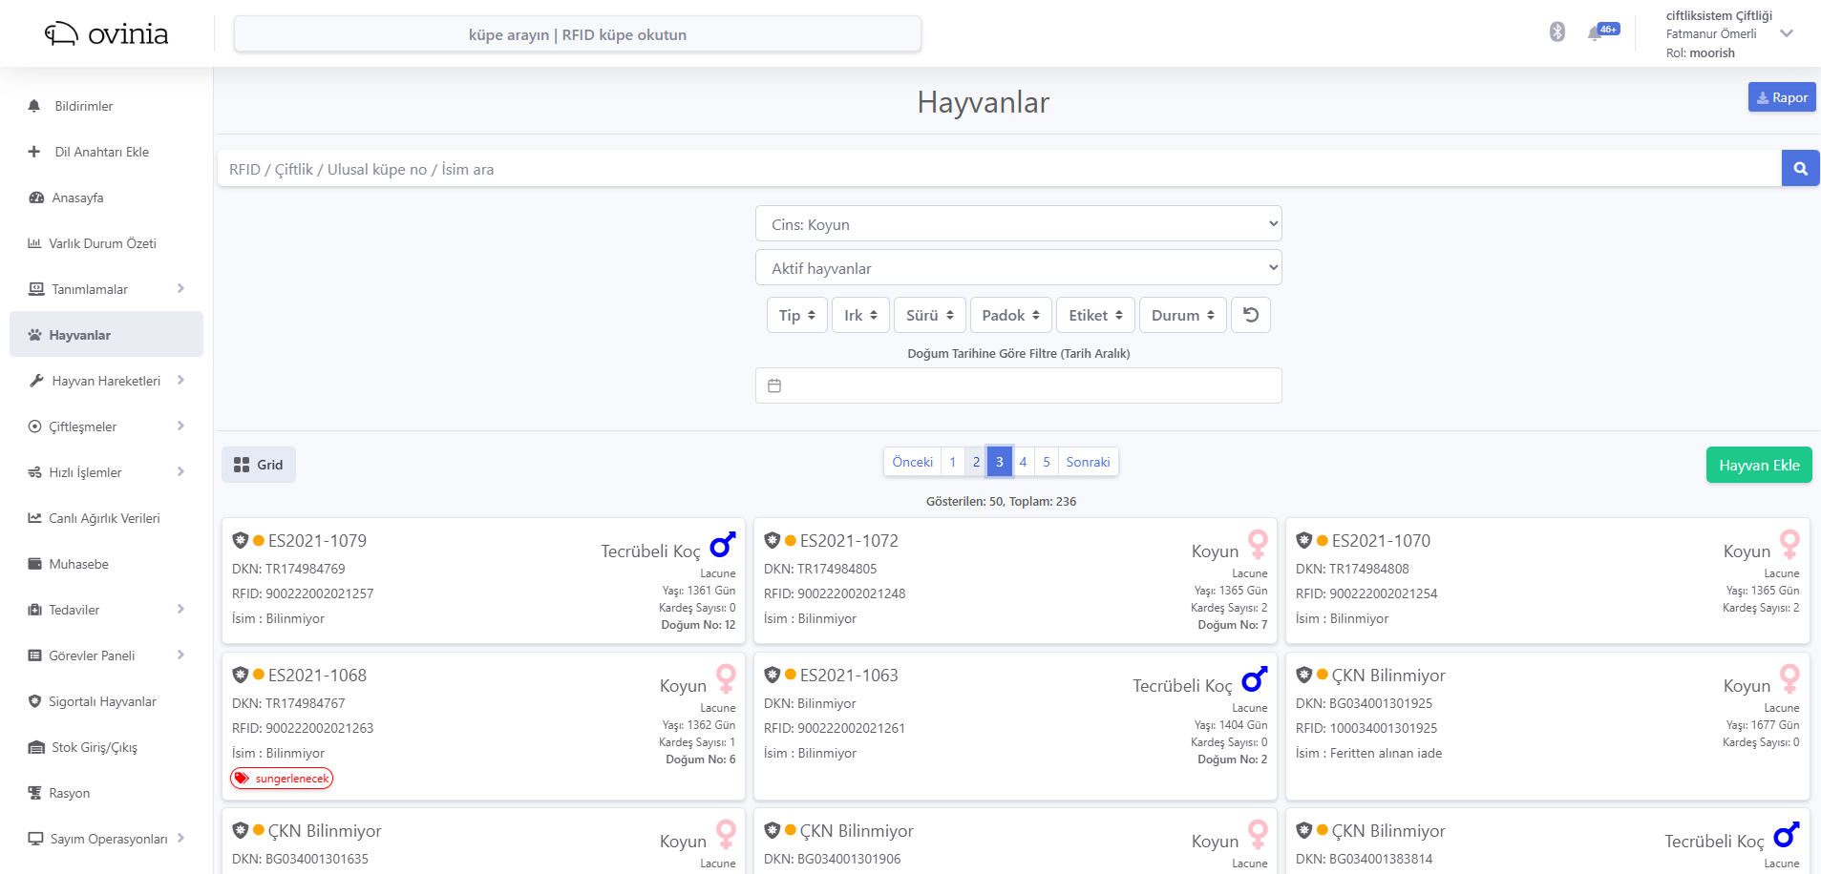The width and height of the screenshot is (1821, 874).
Task: Click the Rapor download button
Action: click(x=1782, y=97)
